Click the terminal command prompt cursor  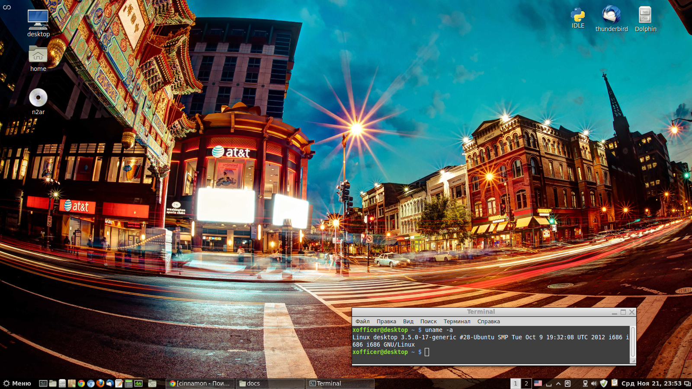pyautogui.click(x=427, y=352)
